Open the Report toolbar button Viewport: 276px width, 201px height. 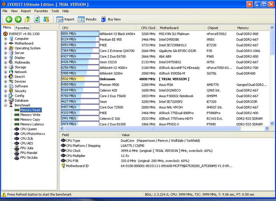(65, 19)
